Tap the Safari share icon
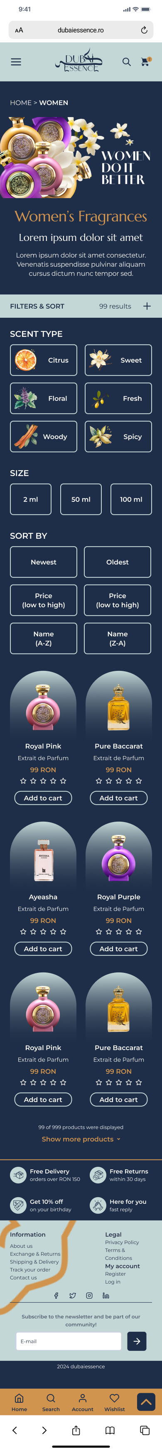 (x=76, y=1429)
